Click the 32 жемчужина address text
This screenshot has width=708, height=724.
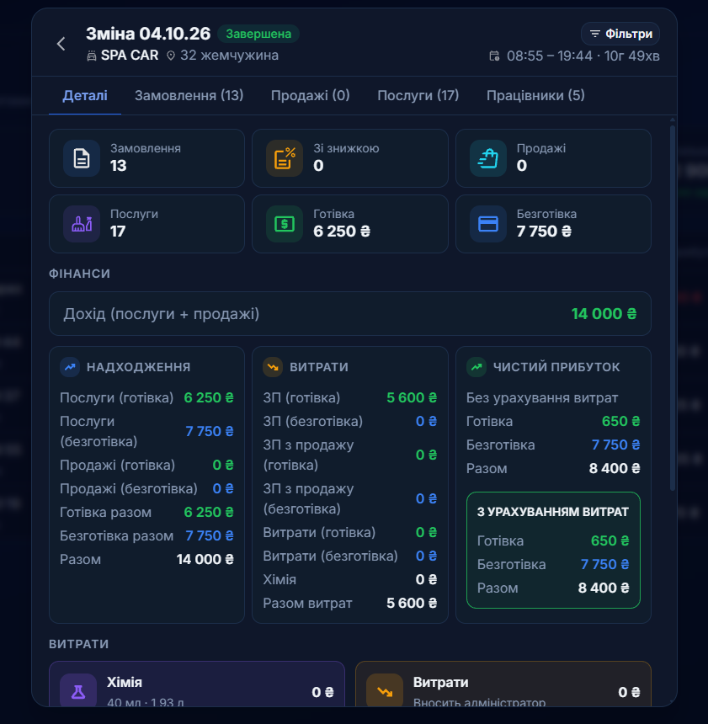(x=230, y=56)
